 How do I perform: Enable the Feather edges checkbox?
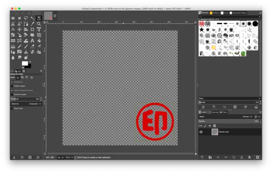12,86
